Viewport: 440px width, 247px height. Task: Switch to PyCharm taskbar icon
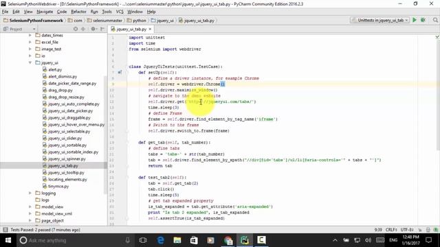[x=245, y=240]
